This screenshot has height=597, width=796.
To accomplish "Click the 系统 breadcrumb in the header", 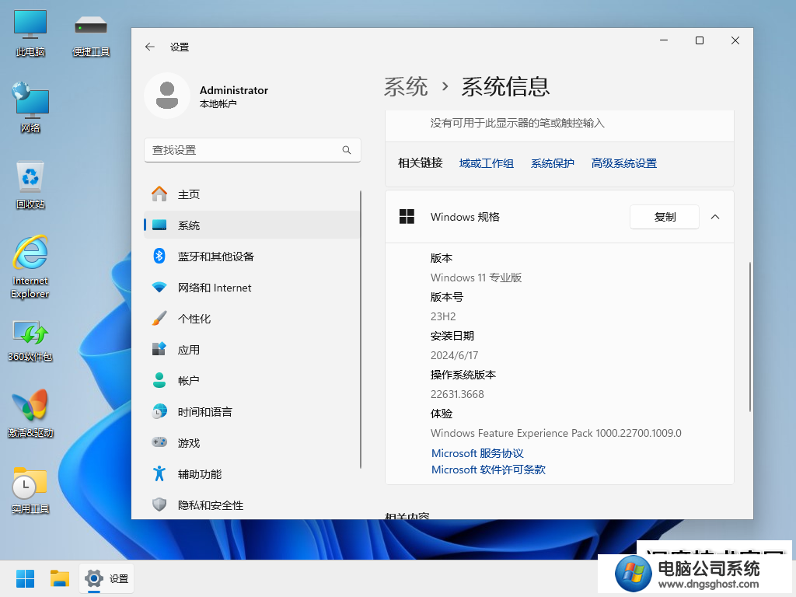I will point(406,86).
